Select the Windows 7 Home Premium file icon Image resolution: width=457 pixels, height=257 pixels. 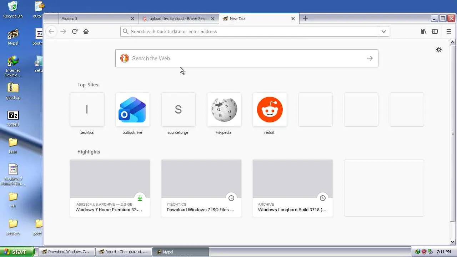pyautogui.click(x=13, y=175)
